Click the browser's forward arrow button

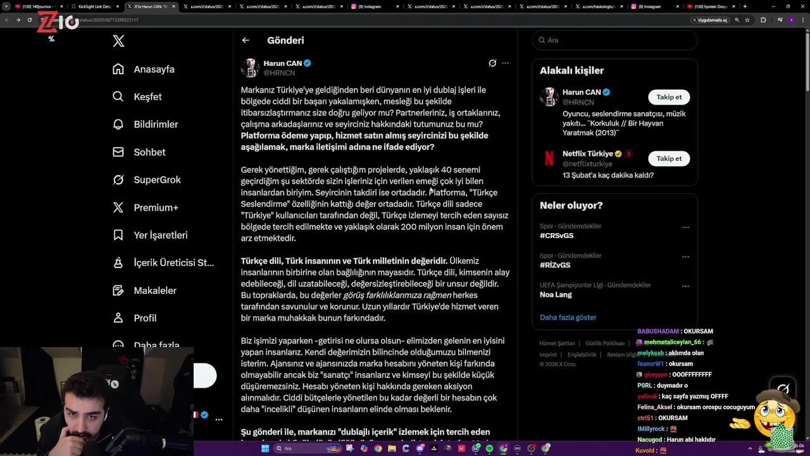coord(18,20)
